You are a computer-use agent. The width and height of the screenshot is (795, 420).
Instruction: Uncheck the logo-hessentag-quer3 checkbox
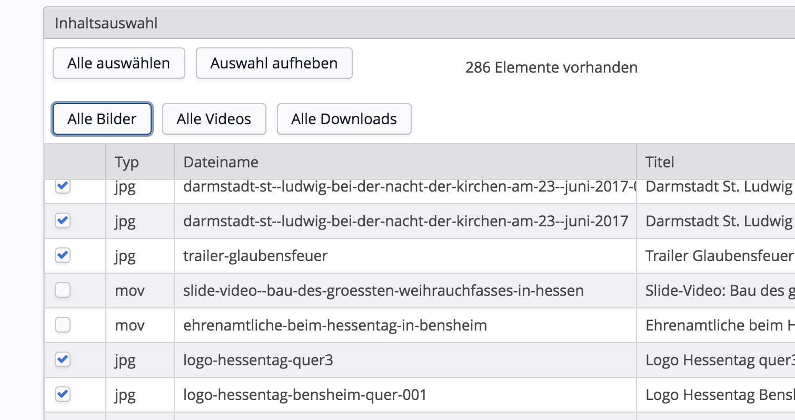pos(62,360)
